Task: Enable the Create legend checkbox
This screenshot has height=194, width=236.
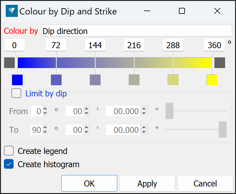Action: 9,151
